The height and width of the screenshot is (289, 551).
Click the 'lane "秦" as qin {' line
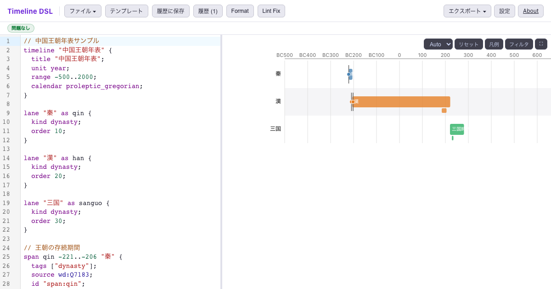tap(58, 113)
